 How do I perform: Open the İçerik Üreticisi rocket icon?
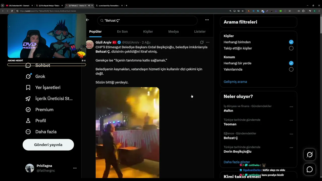click(x=28, y=99)
